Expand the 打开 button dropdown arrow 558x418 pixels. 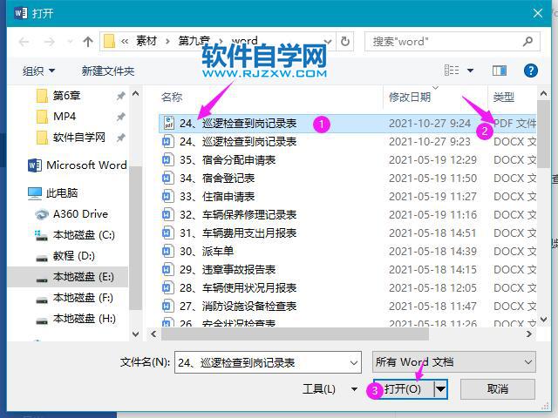[440, 389]
